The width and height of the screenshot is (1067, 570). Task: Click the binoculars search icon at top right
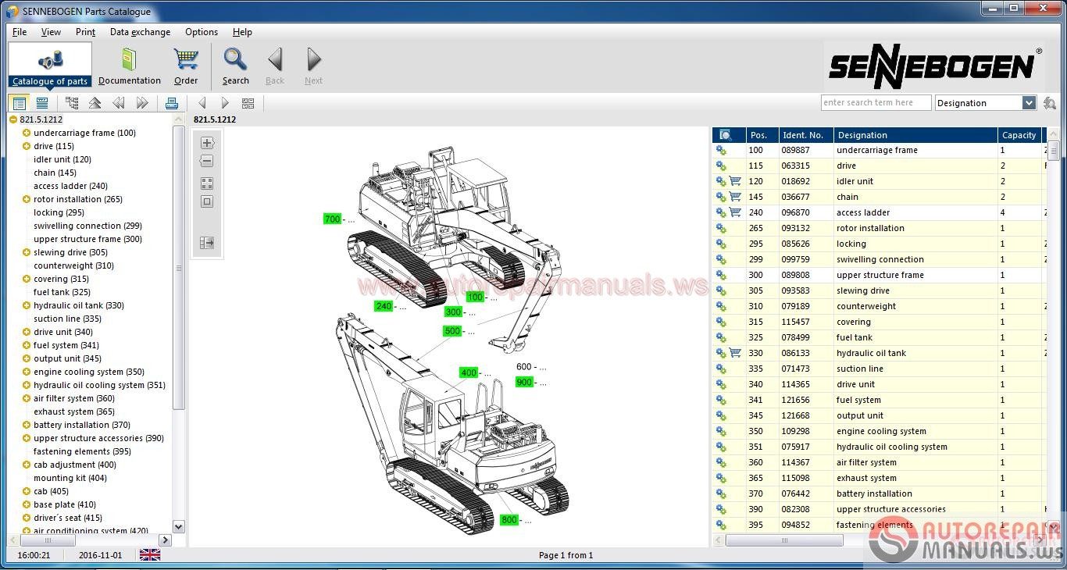click(x=1050, y=103)
